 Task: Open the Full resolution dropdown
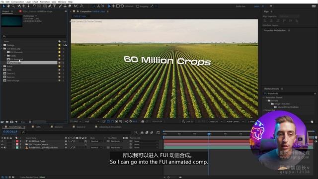(x=92, y=121)
